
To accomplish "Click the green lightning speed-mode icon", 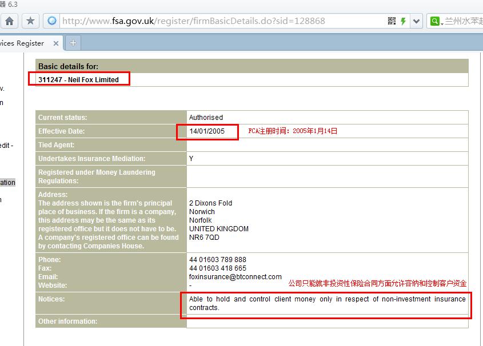I will pos(403,21).
